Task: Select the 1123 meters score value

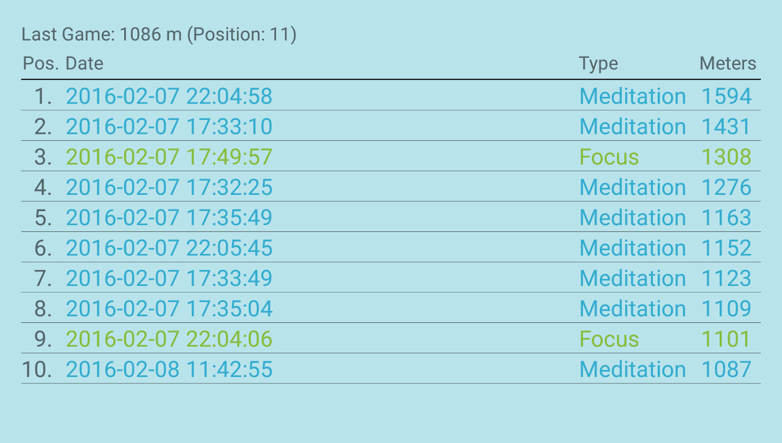Action: click(726, 278)
